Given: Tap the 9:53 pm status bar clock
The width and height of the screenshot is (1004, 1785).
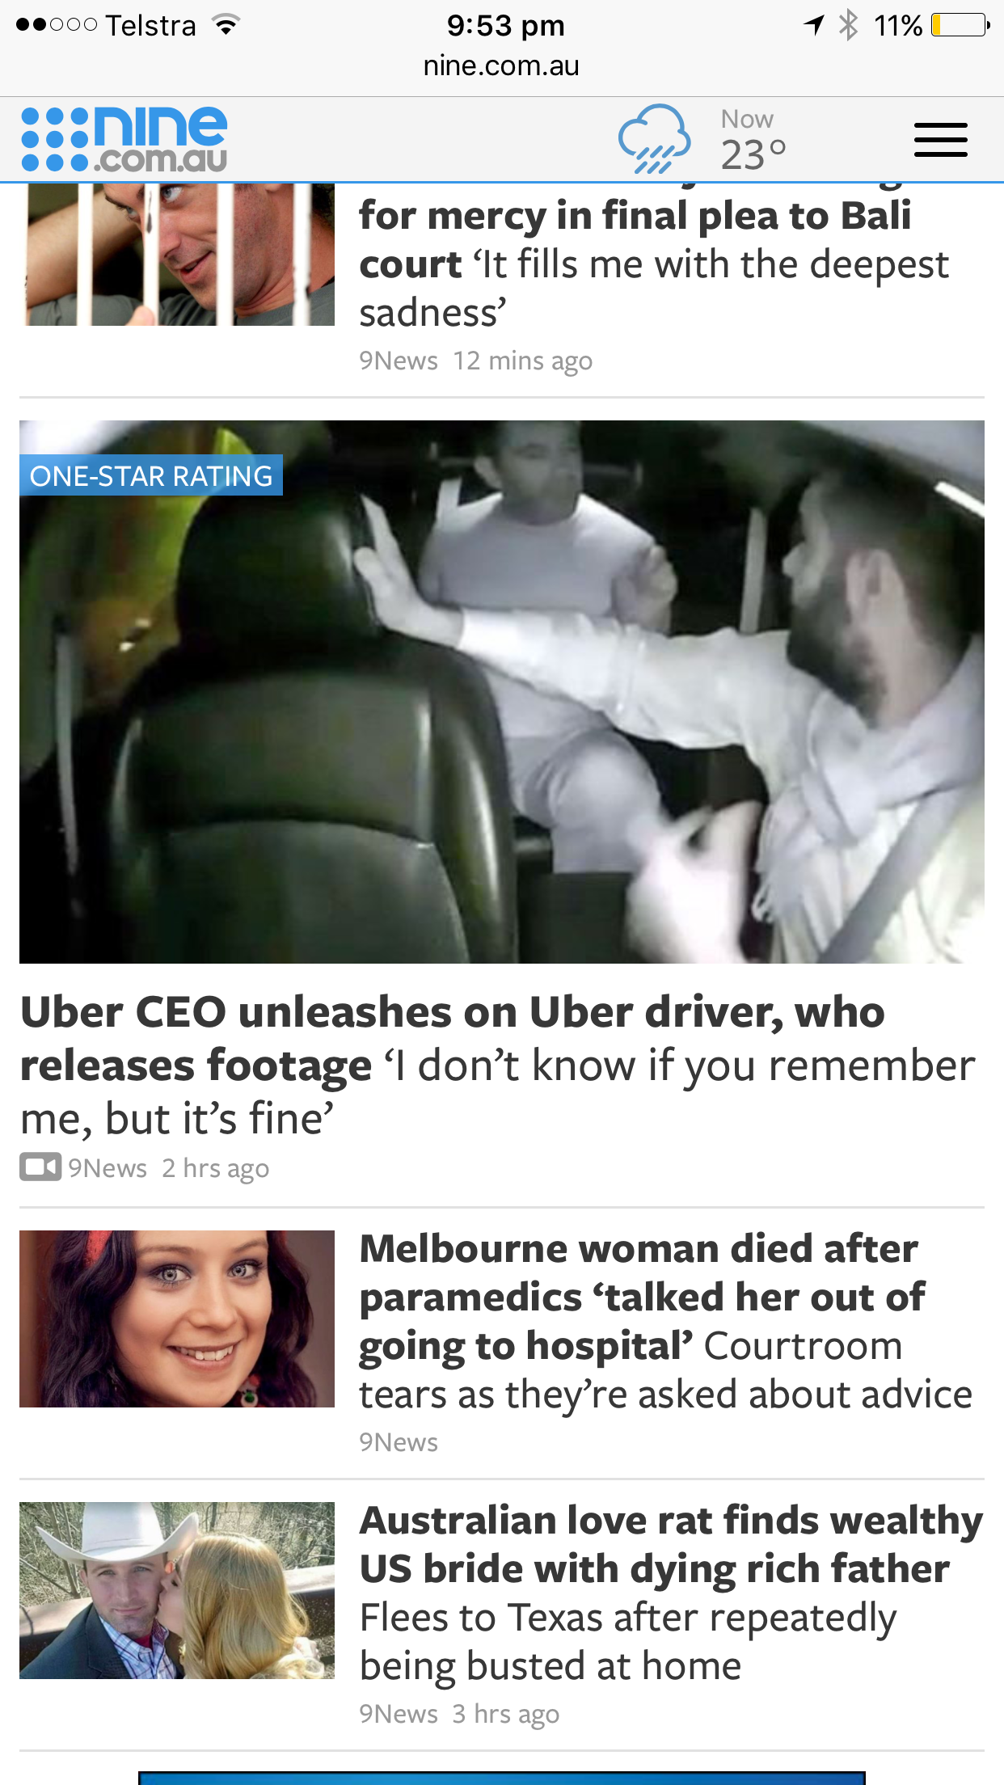Looking at the screenshot, I should 505,25.
